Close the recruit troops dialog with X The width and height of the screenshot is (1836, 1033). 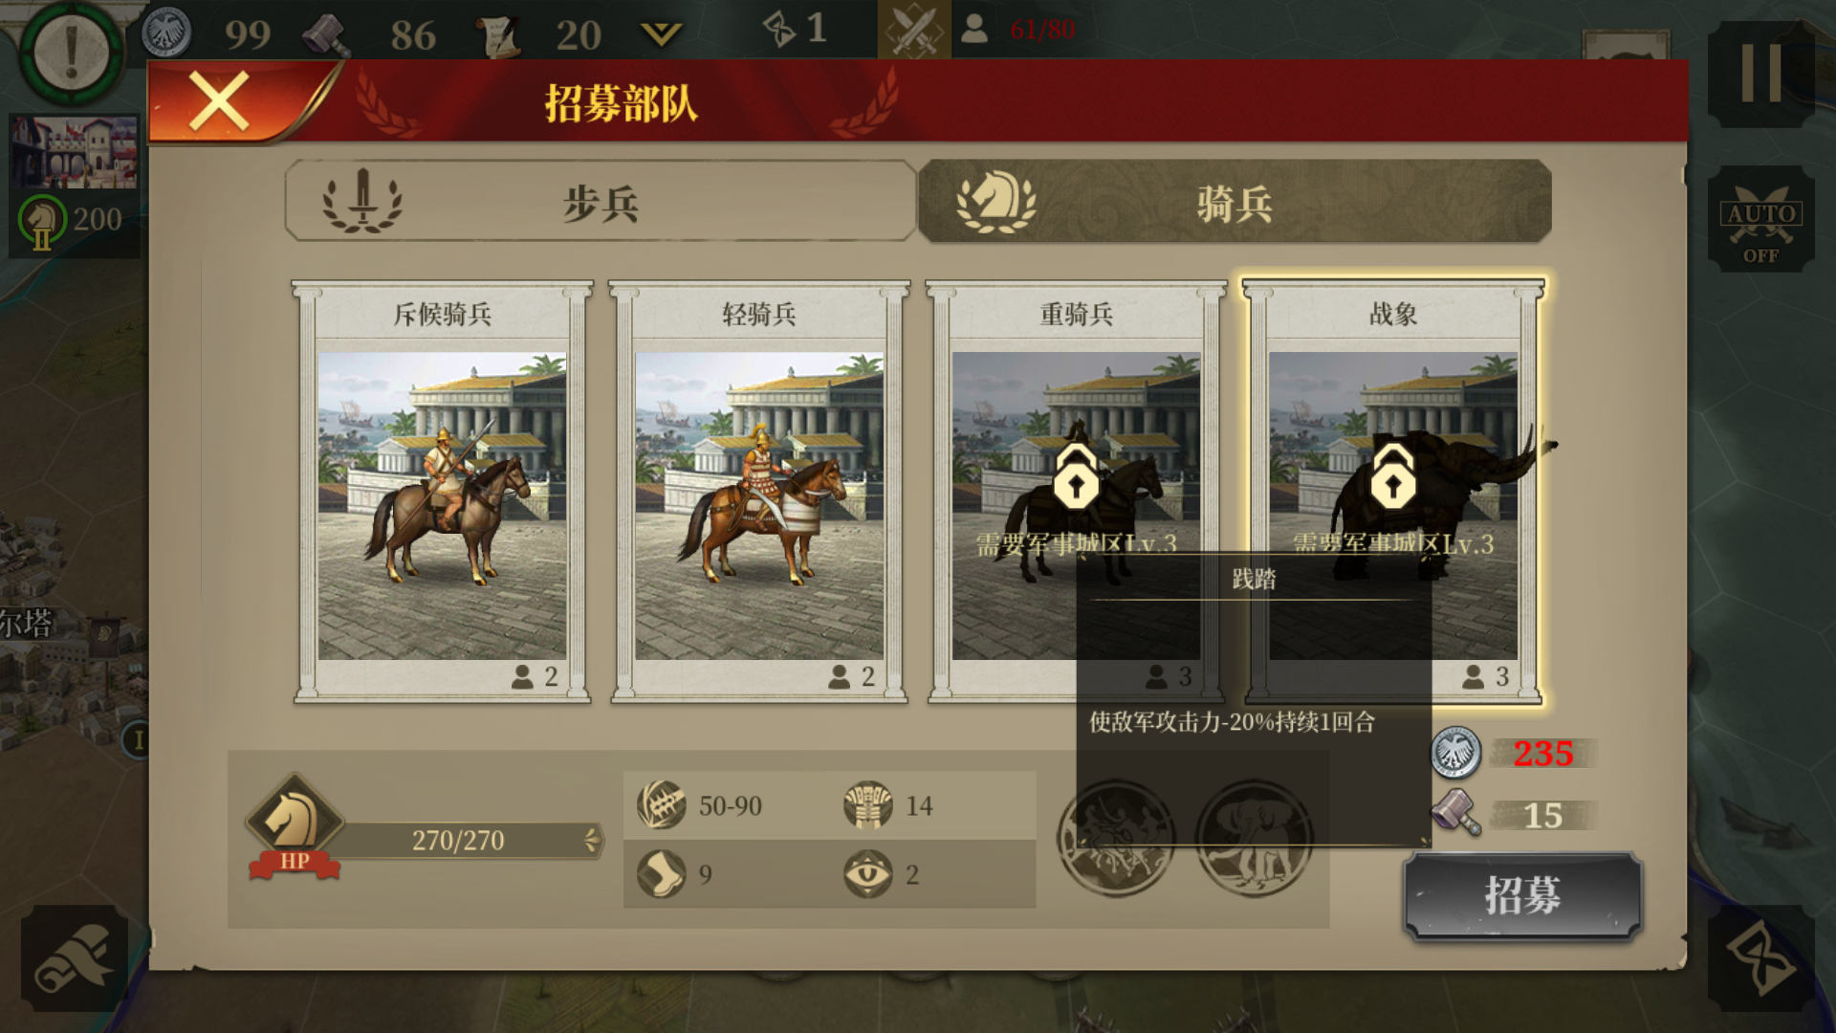click(219, 101)
